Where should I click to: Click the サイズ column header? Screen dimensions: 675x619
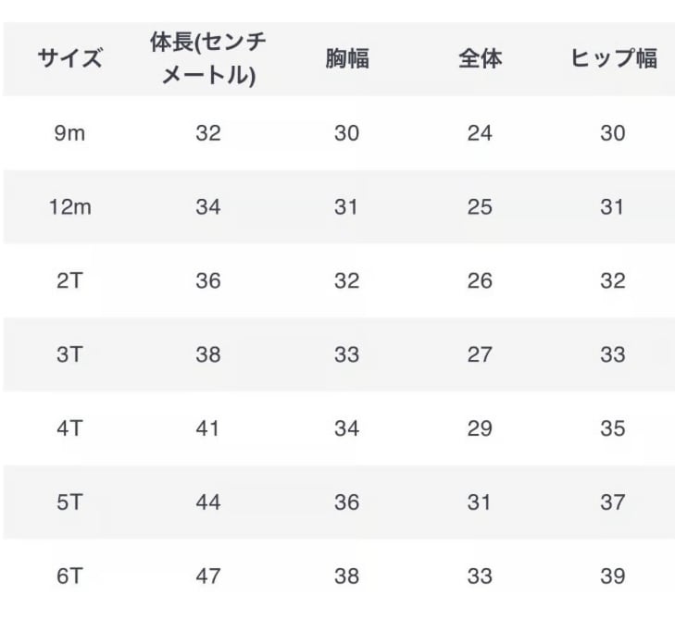pyautogui.click(x=69, y=59)
